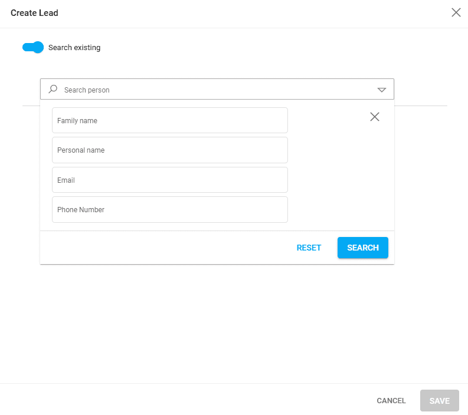Viewport: 468px width, 415px height.
Task: Click the Search existing label text
Action: coord(74,48)
